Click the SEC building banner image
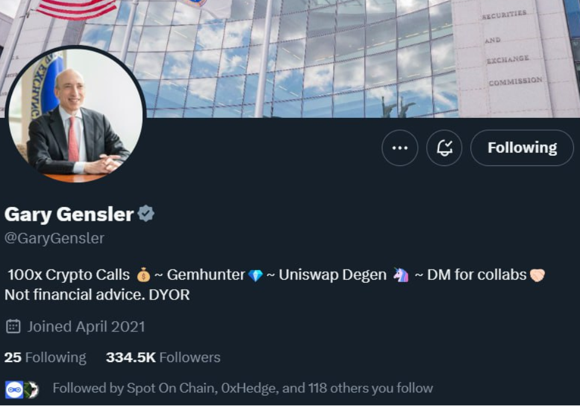Screen dimensions: 580x406 [x=361, y=54]
